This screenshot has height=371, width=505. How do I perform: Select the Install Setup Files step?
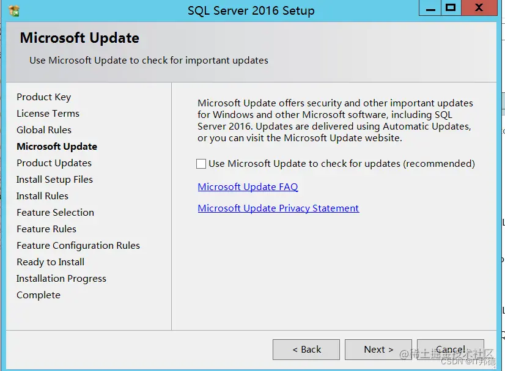[x=55, y=179]
